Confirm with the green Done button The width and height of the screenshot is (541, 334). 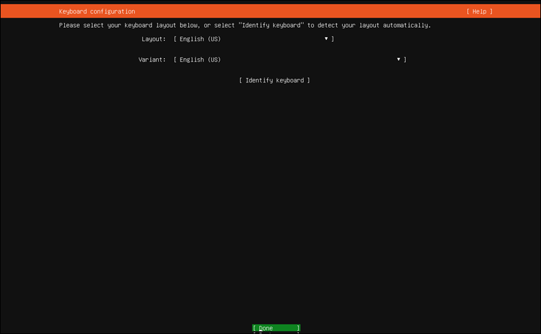(276, 328)
